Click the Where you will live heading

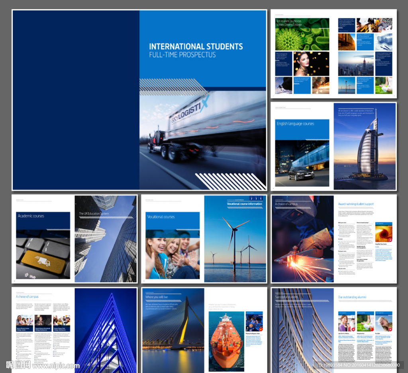tap(157, 297)
